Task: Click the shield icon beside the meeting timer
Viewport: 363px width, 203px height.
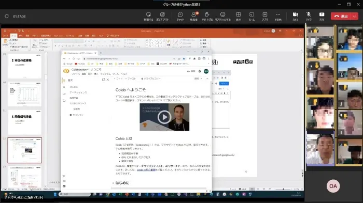Action: click(7, 17)
